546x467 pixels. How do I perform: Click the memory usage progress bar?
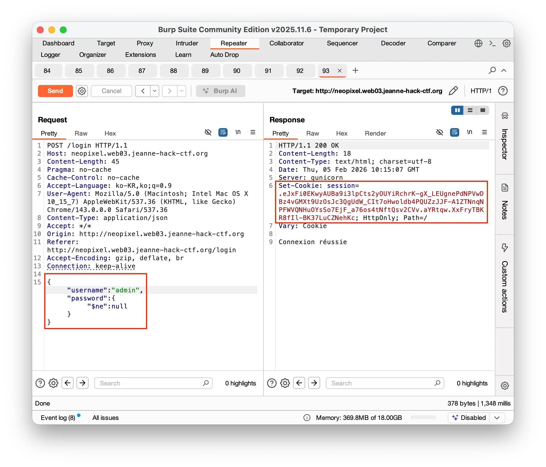point(423,418)
